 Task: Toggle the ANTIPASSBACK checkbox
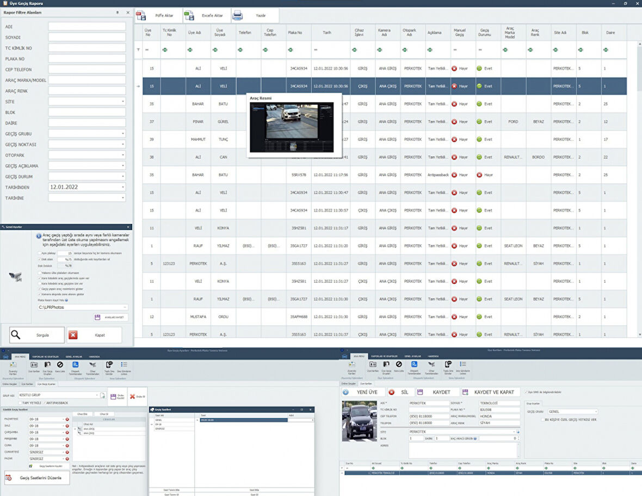pos(45,403)
